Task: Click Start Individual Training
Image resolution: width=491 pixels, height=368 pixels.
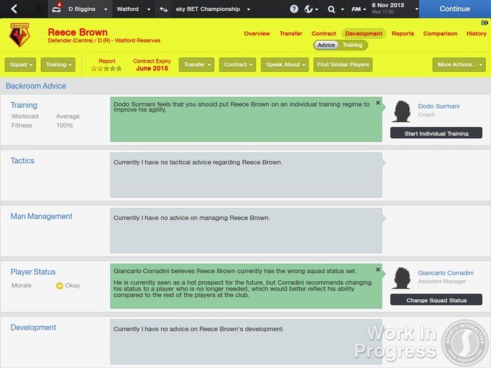Action: click(x=436, y=133)
